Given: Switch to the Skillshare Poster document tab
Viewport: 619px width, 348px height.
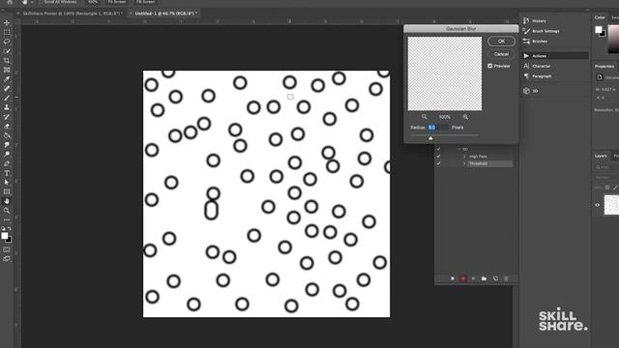Looking at the screenshot, I should [72, 14].
